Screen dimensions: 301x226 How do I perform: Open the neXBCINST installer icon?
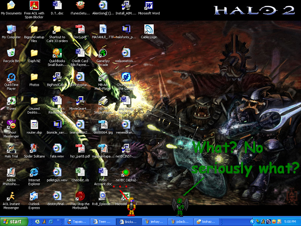pos(126,148)
